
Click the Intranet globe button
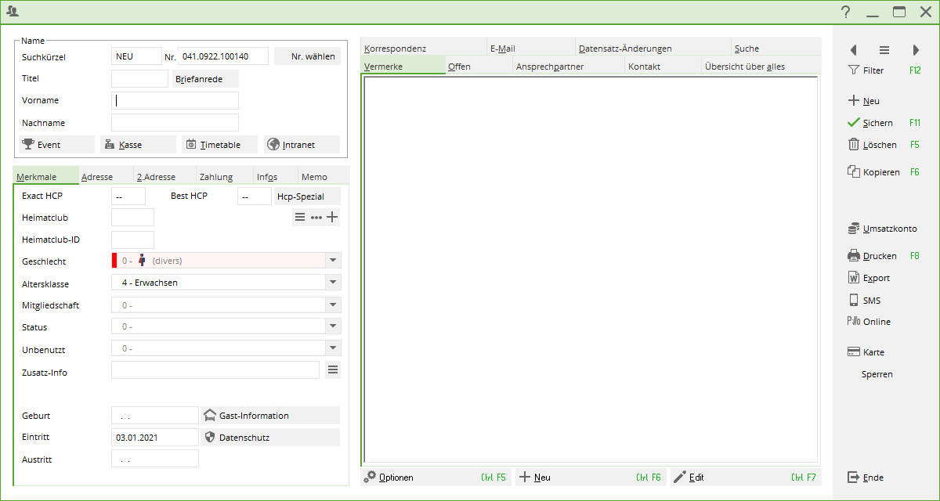click(301, 145)
